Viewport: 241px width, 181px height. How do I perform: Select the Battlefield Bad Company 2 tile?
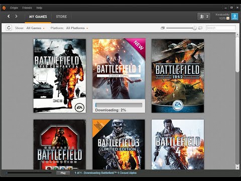tap(60, 76)
